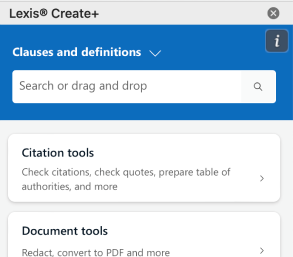Open the info "i" icon button
Viewport: 293px width, 257px height.
[276, 40]
